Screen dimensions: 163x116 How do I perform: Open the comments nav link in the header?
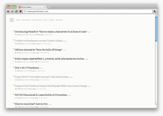coord(37,20)
